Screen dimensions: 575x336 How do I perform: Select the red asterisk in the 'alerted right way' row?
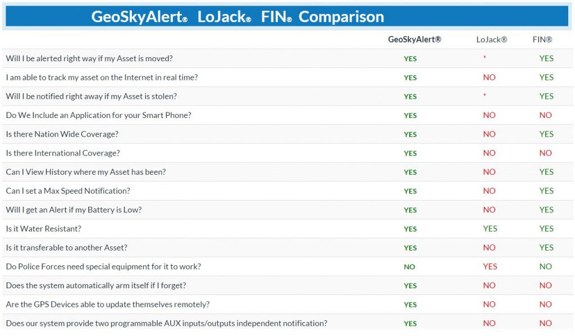(485, 57)
